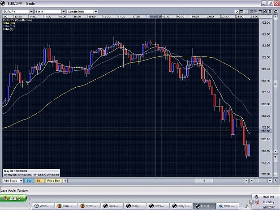Image resolution: width=280 pixels, height=210 pixels.
Task: Click the Add Study field
Action: click(11, 180)
